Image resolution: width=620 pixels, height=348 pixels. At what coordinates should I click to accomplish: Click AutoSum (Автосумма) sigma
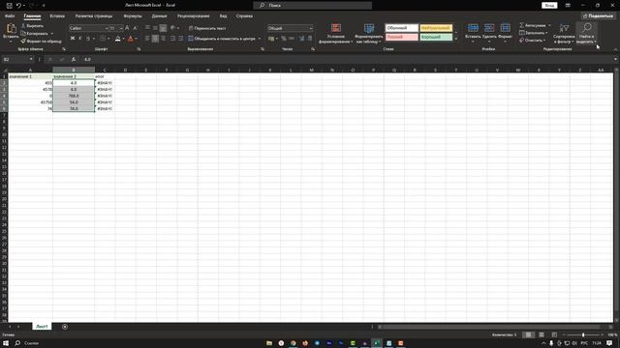[521, 25]
